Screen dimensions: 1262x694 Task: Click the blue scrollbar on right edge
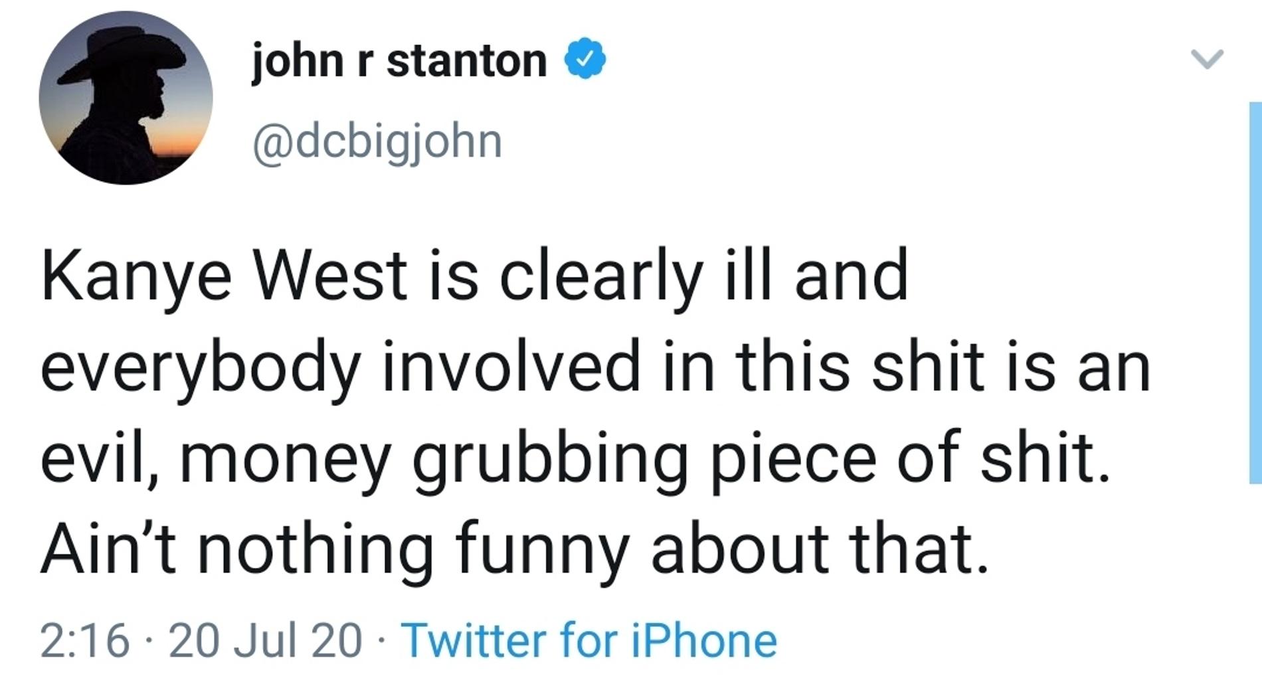tap(1254, 292)
